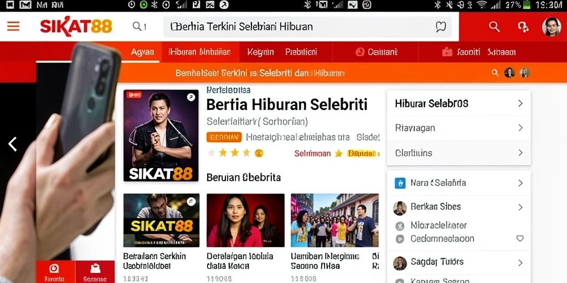Select the Clarliuins list item
The image size is (567, 283).
(459, 153)
